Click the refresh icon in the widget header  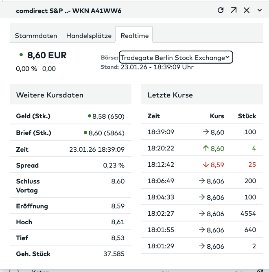click(x=221, y=10)
